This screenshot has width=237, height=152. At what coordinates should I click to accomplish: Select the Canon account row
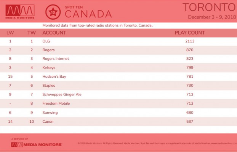119,122
